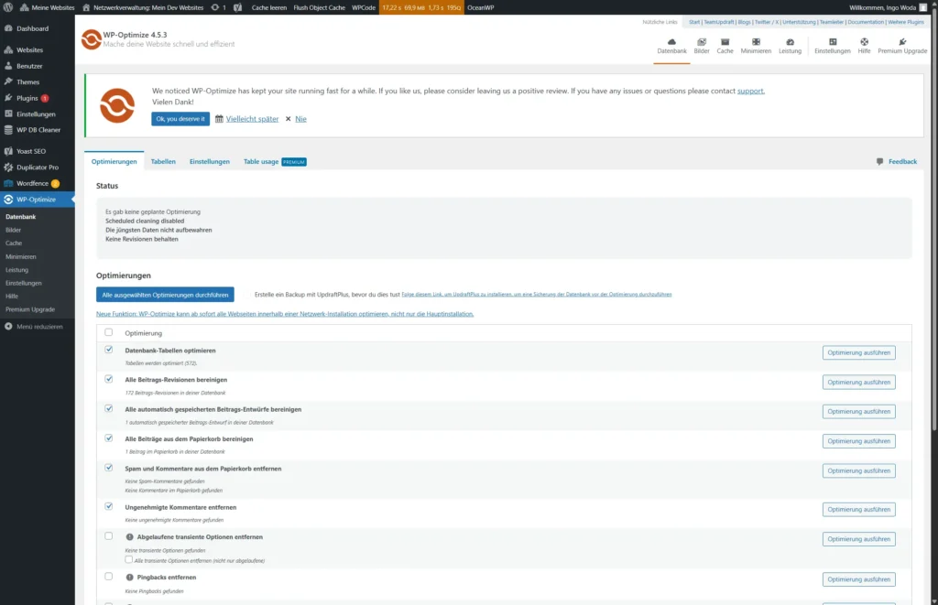This screenshot has height=605, width=938.
Task: Uncheck Alle Beiträge aus dem Papierkorb bereinigen
Action: [108, 438]
